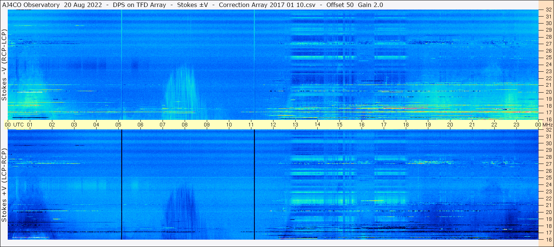Select the 03 hour mark on the time axis

coord(74,125)
